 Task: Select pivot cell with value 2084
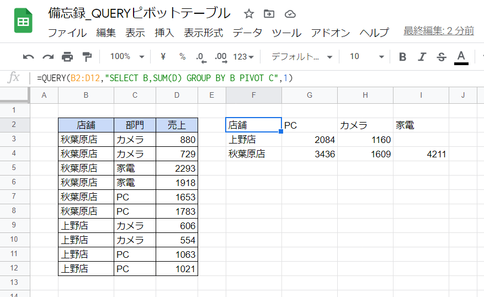click(310, 140)
